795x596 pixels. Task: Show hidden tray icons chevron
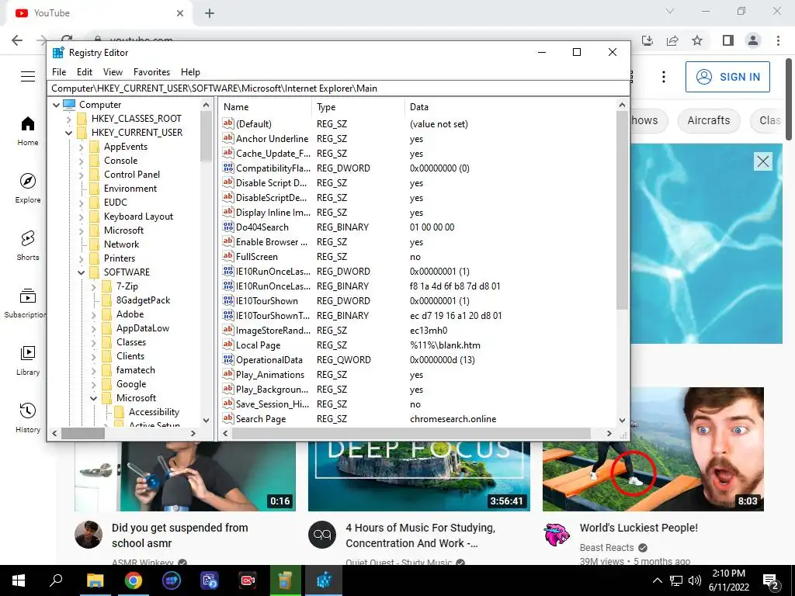[657, 580]
